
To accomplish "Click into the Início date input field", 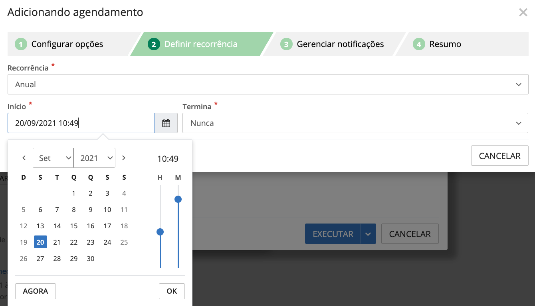I will tap(81, 123).
